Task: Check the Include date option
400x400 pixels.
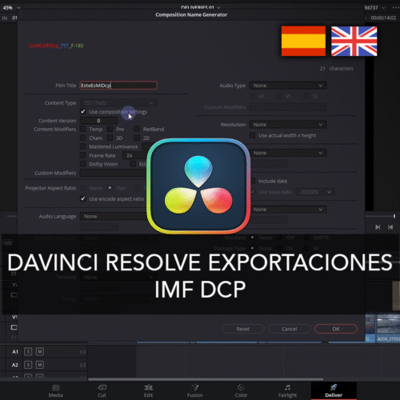Action: (x=253, y=181)
